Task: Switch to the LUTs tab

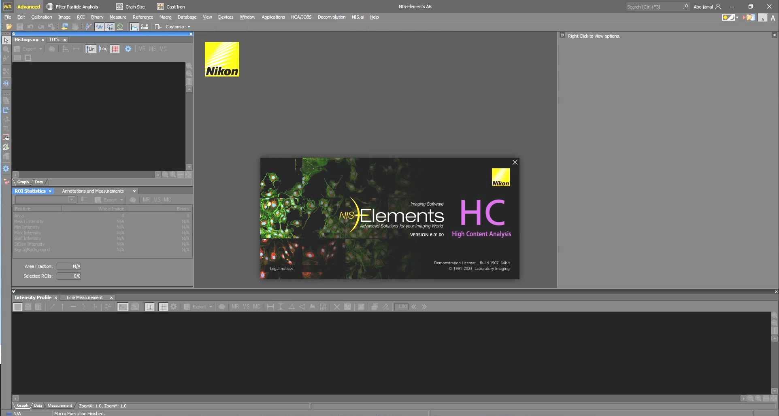Action: click(55, 40)
